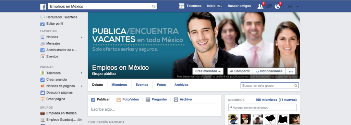Click the Escribe algo text box
The height and width of the screenshot is (125, 351).
[x=155, y=110]
